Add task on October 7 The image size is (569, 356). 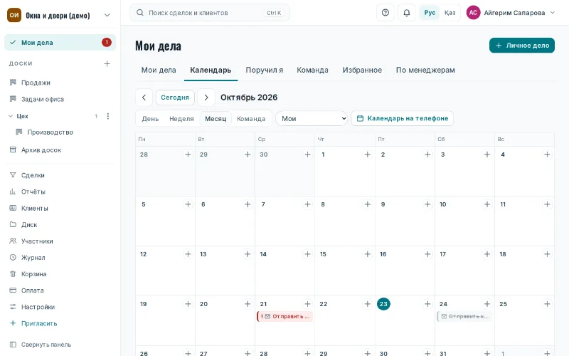tap(308, 204)
